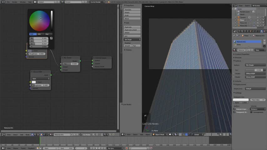The width and height of the screenshot is (267, 150).
Task: Click the Translate button
Action: coord(132,10)
